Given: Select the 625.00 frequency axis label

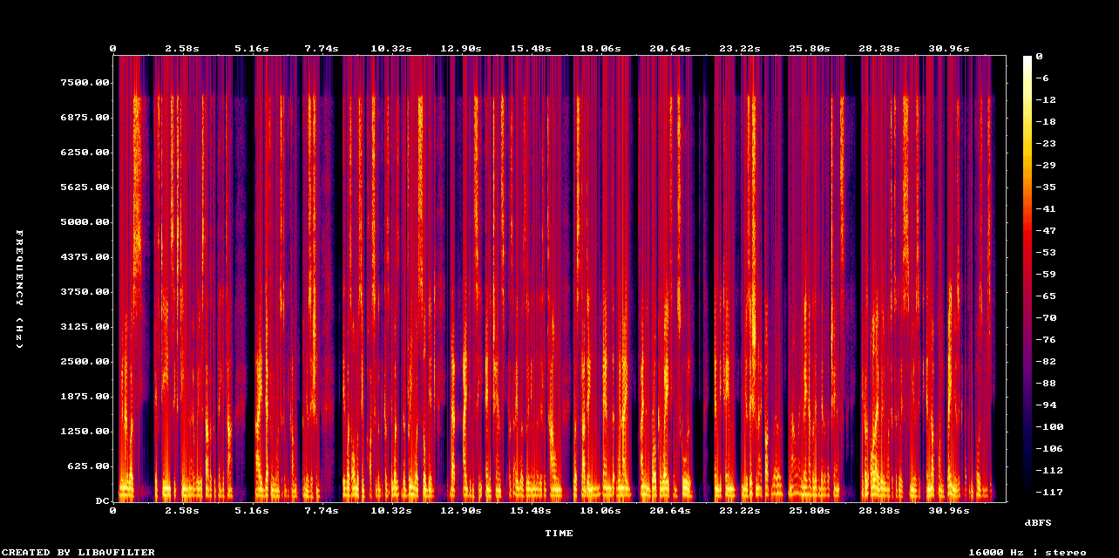Looking at the screenshot, I should [88, 466].
